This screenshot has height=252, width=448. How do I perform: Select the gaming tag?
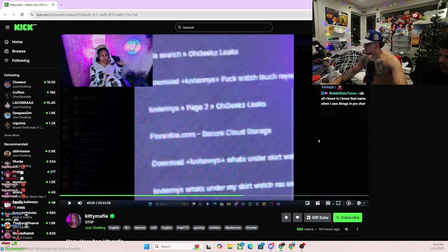pyautogui.click(x=199, y=228)
